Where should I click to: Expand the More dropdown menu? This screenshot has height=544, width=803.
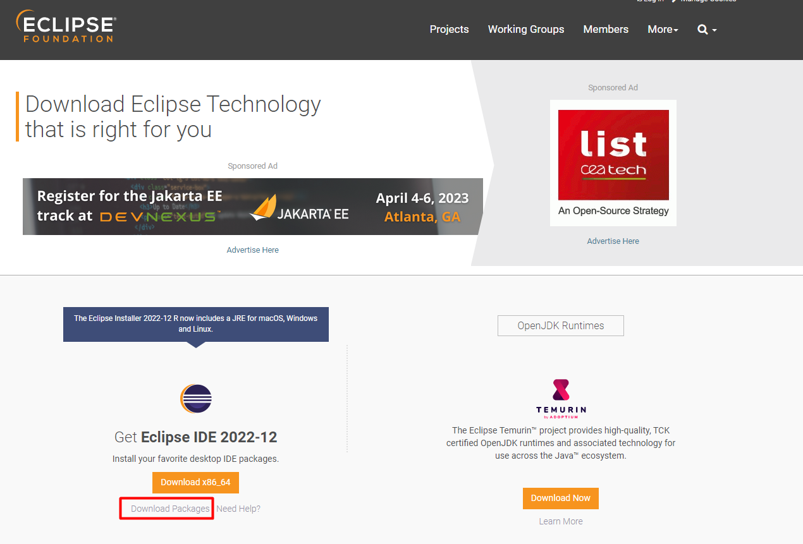[x=663, y=29]
